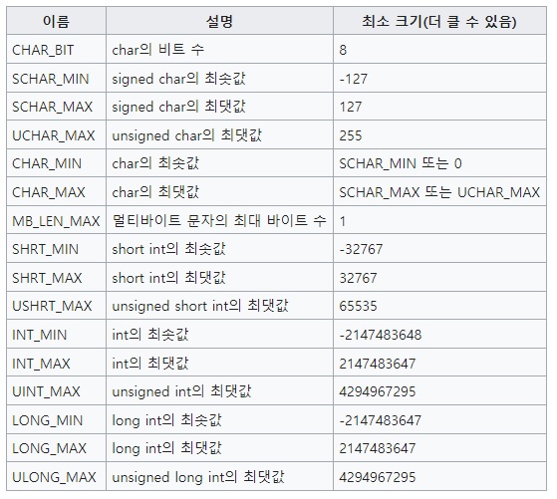The height and width of the screenshot is (499, 557).
Task: Click the 'unsigned short int의 최댓값' description
Action: click(x=200, y=306)
